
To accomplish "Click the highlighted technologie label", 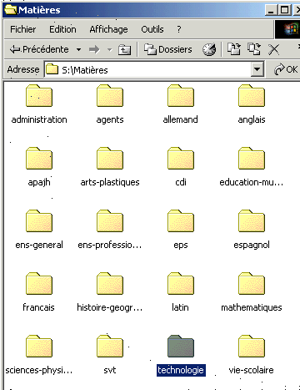I will click(x=181, y=370).
